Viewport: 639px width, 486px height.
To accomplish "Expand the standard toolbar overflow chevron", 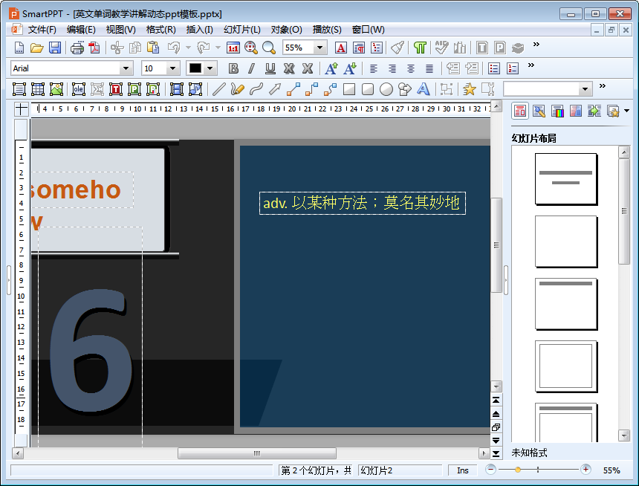I will 536,44.
